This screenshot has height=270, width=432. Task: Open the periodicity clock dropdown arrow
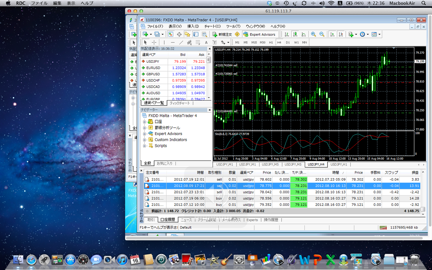[367, 34]
